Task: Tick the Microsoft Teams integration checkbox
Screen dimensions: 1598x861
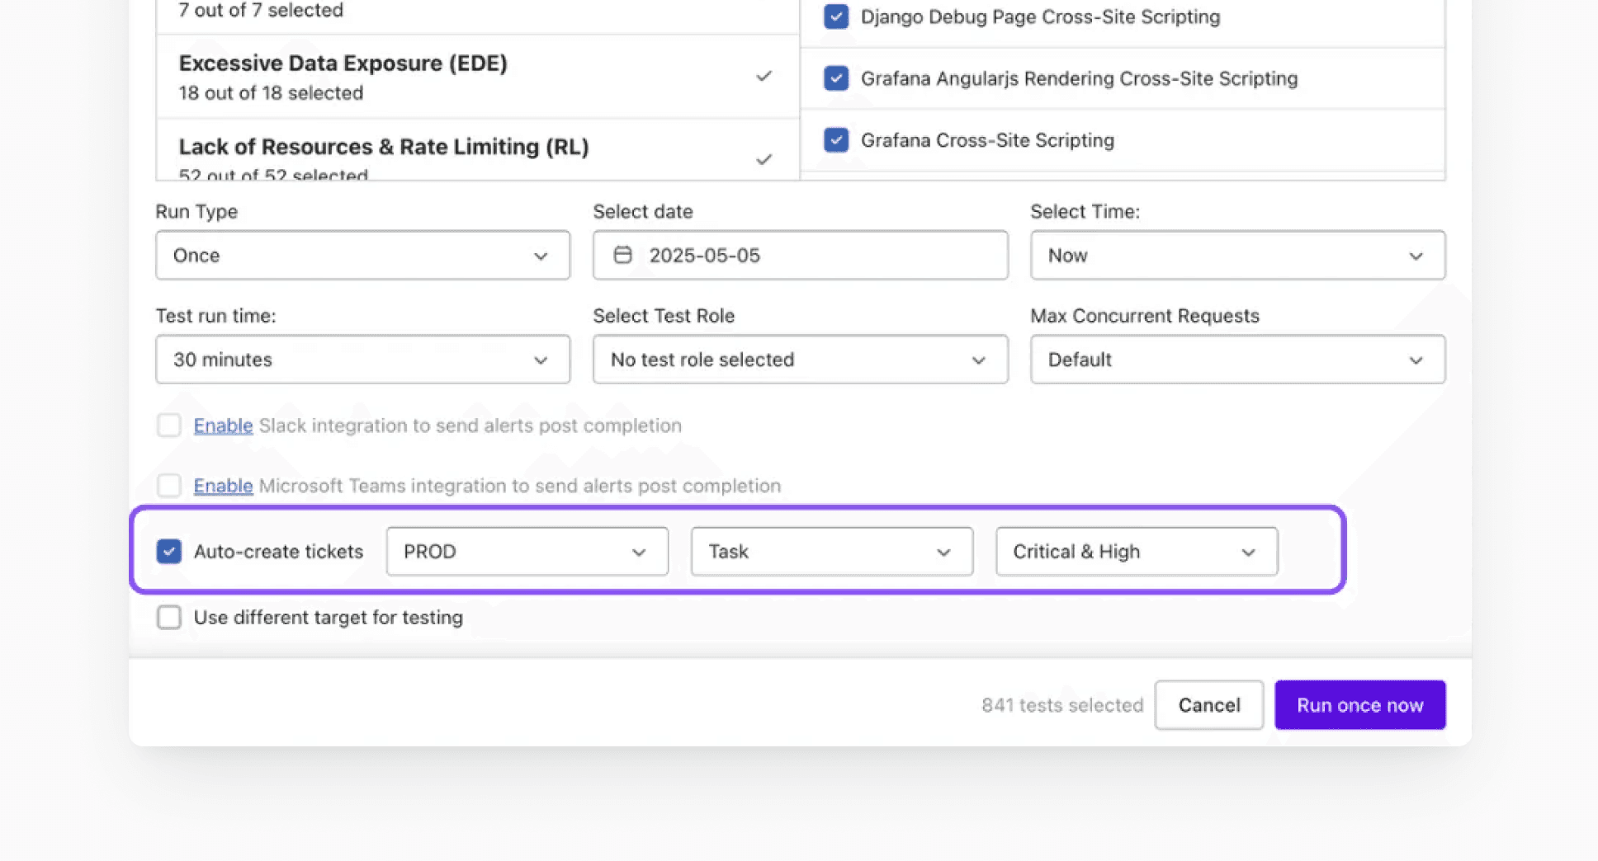Action: [169, 486]
